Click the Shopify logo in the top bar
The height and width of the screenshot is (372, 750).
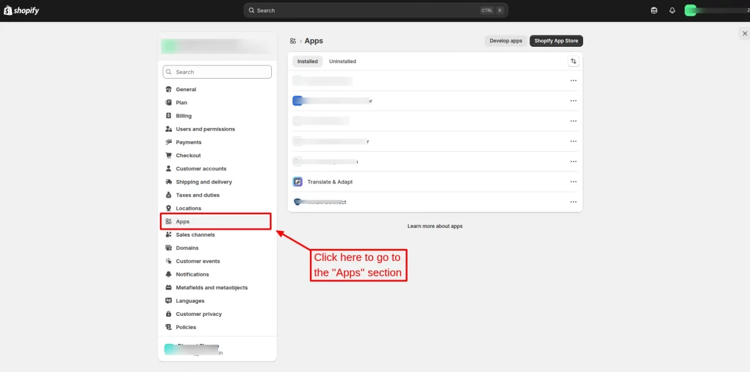coord(21,11)
